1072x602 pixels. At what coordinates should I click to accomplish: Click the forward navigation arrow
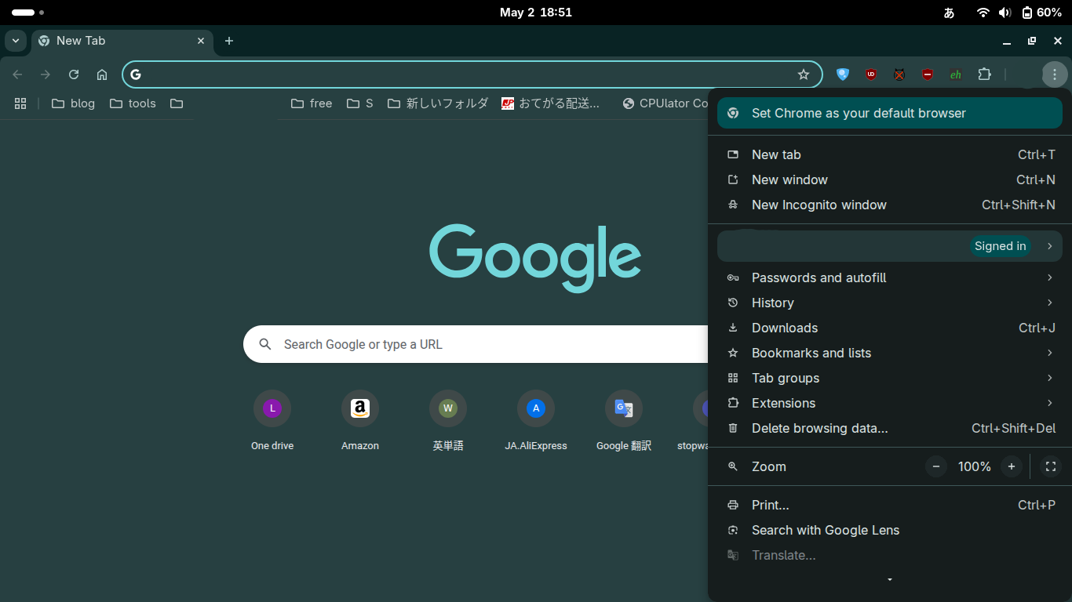click(46, 74)
